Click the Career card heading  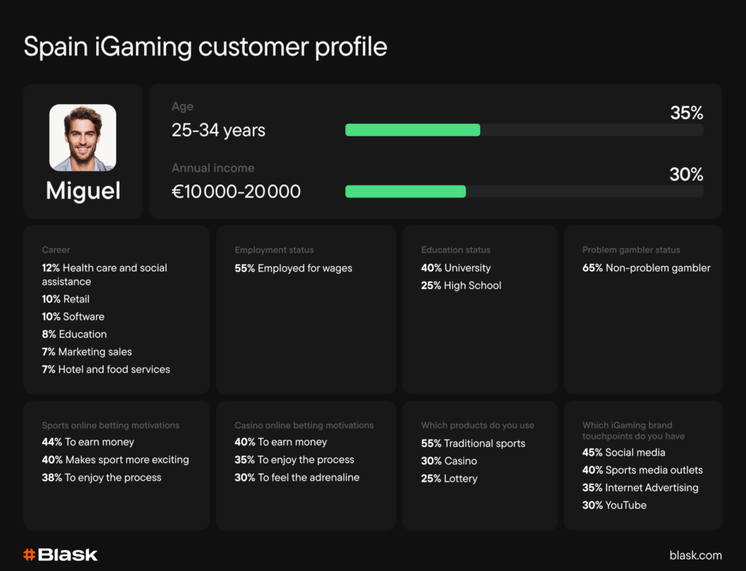click(x=56, y=250)
